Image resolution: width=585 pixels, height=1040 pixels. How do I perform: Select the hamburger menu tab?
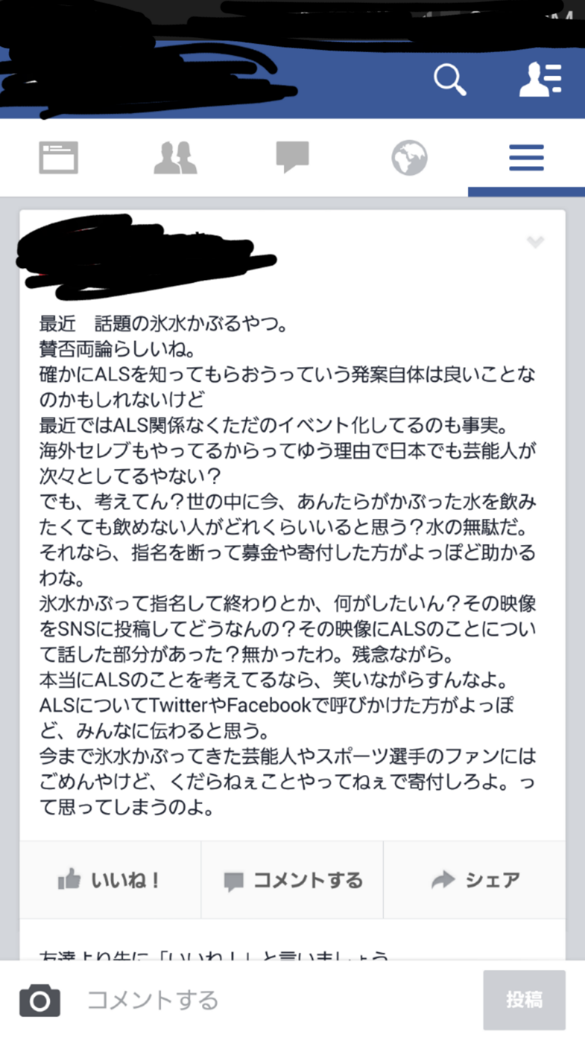point(526,158)
